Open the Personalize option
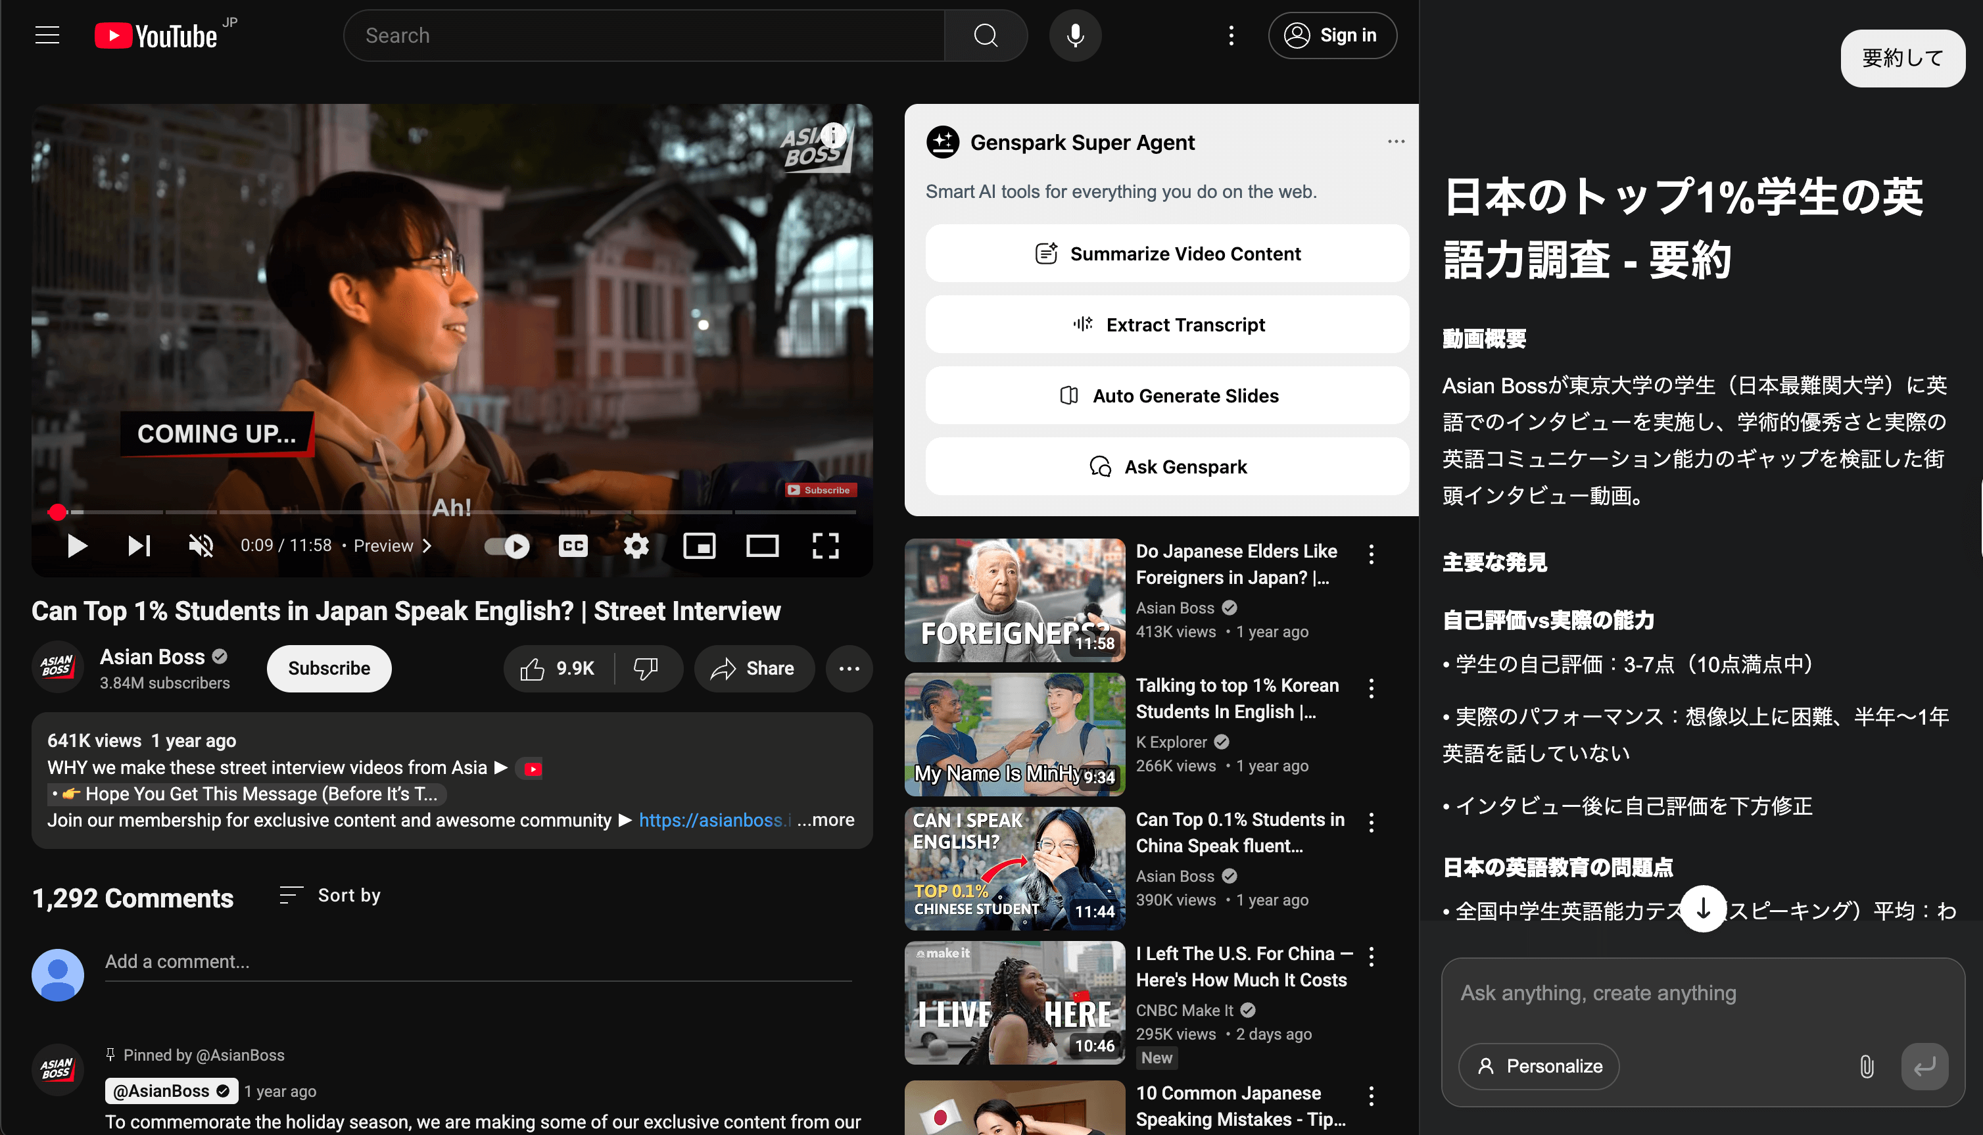This screenshot has width=1983, height=1135. [1539, 1065]
